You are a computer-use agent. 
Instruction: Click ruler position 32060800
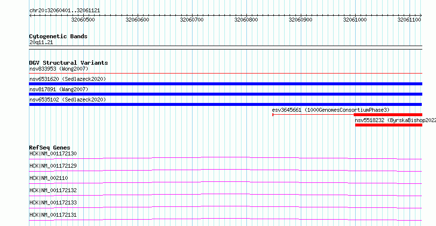[x=246, y=20]
